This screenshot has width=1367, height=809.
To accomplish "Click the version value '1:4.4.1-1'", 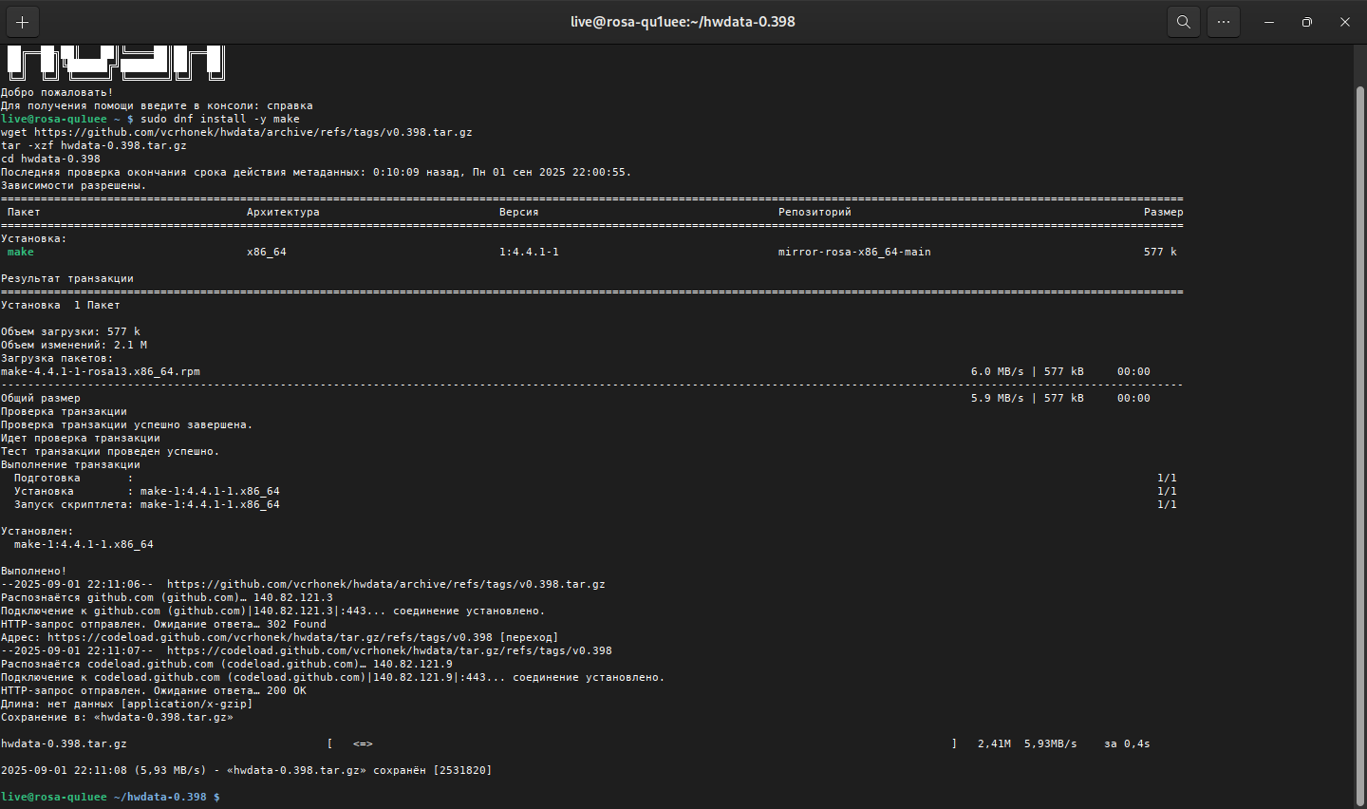I will [529, 252].
